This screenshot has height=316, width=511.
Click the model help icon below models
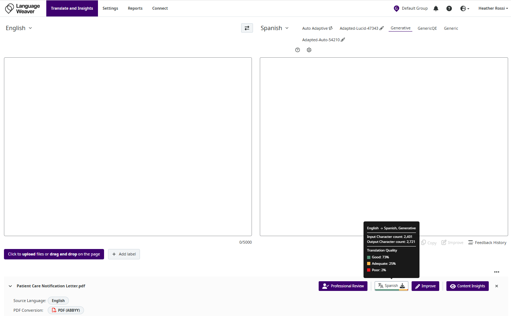(x=297, y=50)
